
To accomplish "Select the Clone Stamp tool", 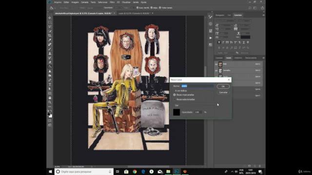I will [x=50, y=53].
